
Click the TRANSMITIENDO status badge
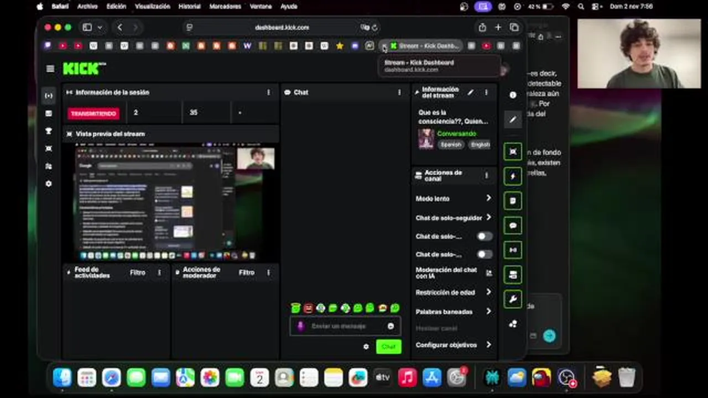coord(93,113)
